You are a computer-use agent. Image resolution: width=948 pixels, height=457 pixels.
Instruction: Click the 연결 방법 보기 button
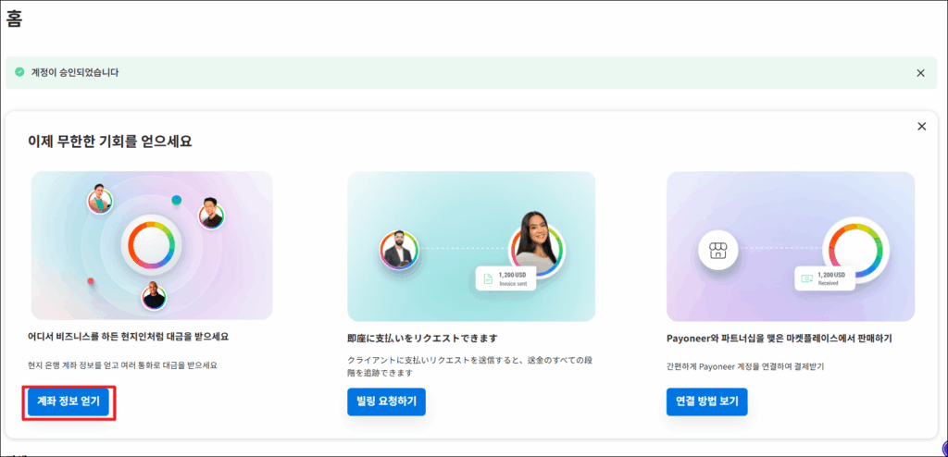pyautogui.click(x=706, y=401)
